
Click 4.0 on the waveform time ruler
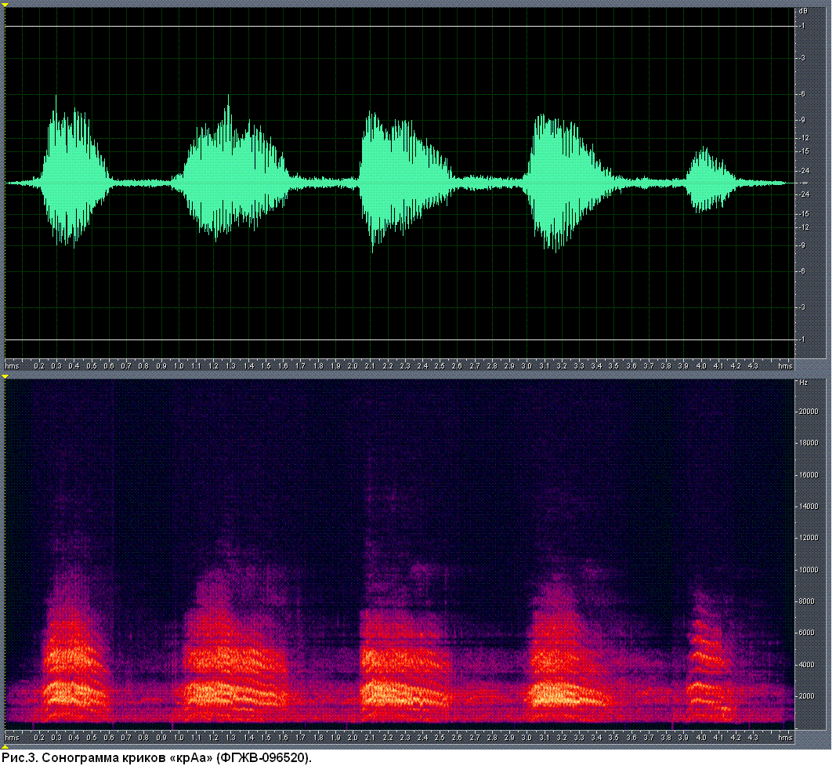click(701, 366)
